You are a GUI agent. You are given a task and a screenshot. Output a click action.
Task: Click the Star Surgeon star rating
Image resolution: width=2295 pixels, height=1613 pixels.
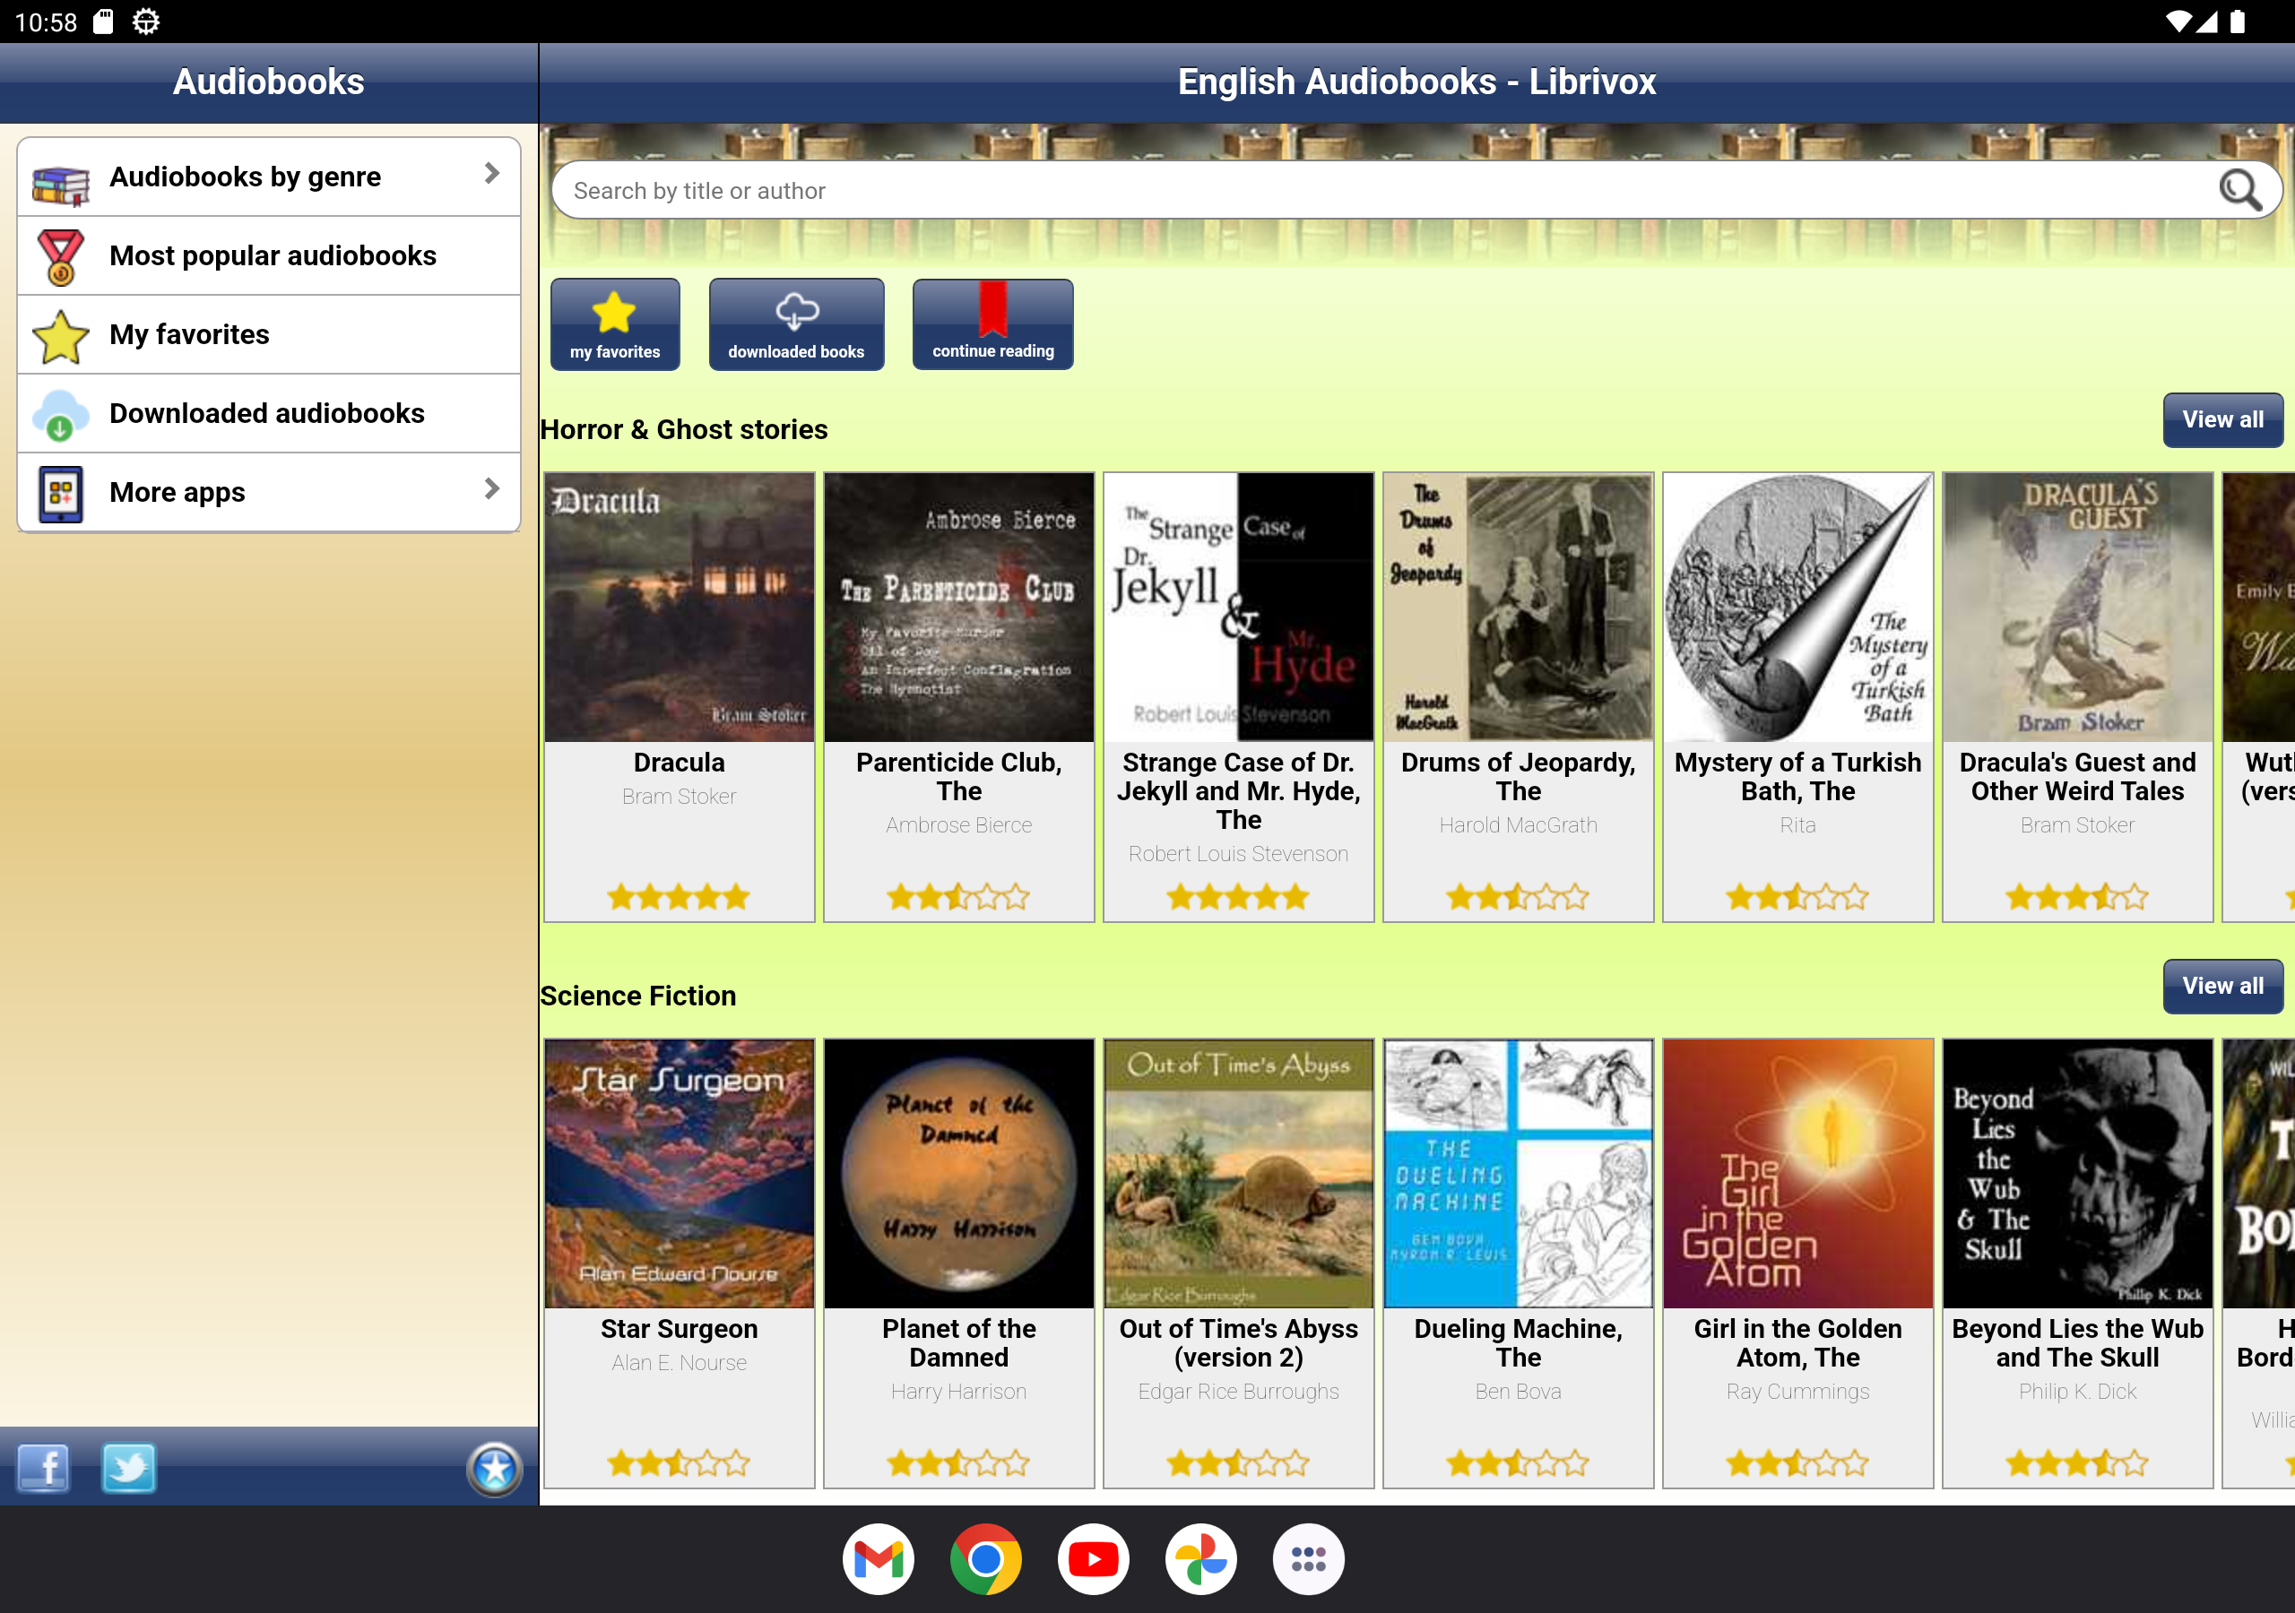pyautogui.click(x=679, y=1463)
